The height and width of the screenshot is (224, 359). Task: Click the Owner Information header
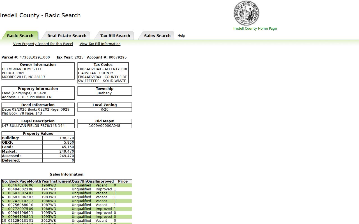click(38, 65)
